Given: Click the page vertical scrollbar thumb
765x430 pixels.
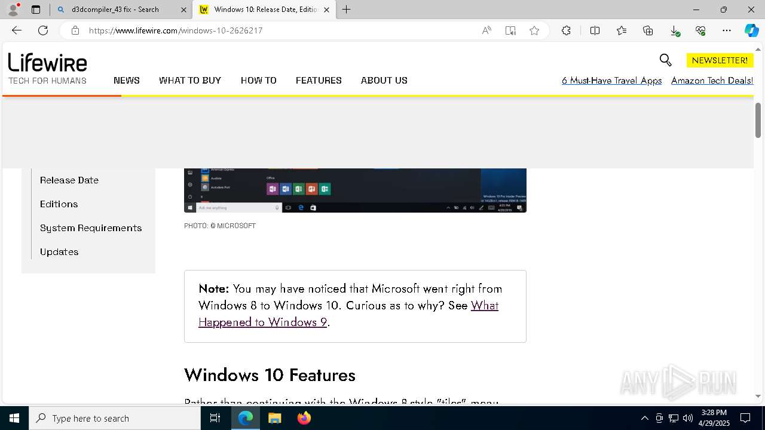Looking at the screenshot, I should (x=758, y=120).
